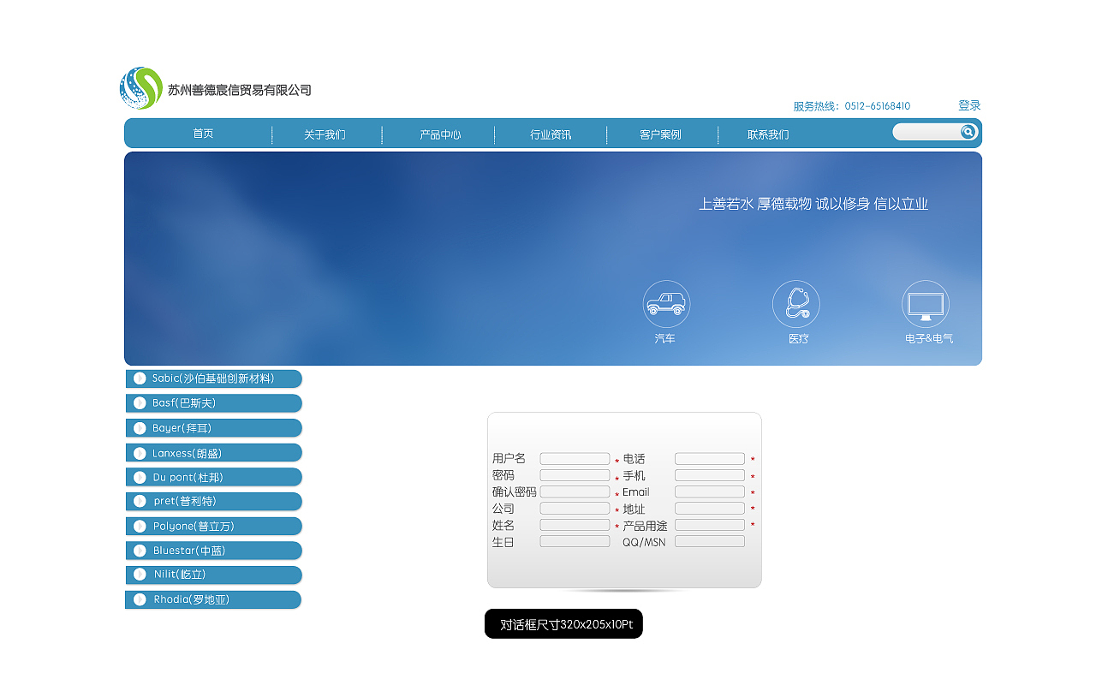This screenshot has height=685, width=1096.
Task: Focus the 确认密码 input field
Action: point(575,491)
